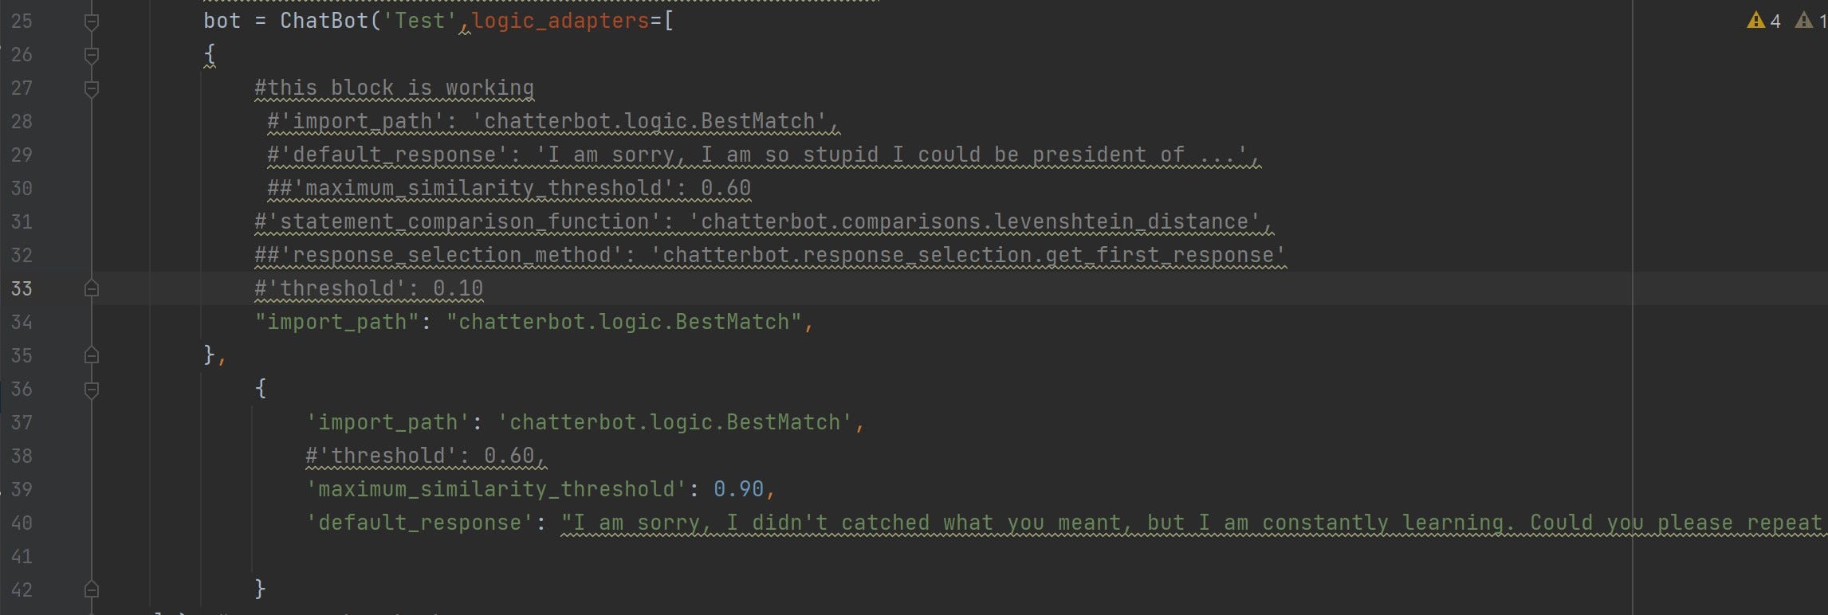Collapse the comment block fold on line 27
1828x615 pixels.
[x=92, y=88]
